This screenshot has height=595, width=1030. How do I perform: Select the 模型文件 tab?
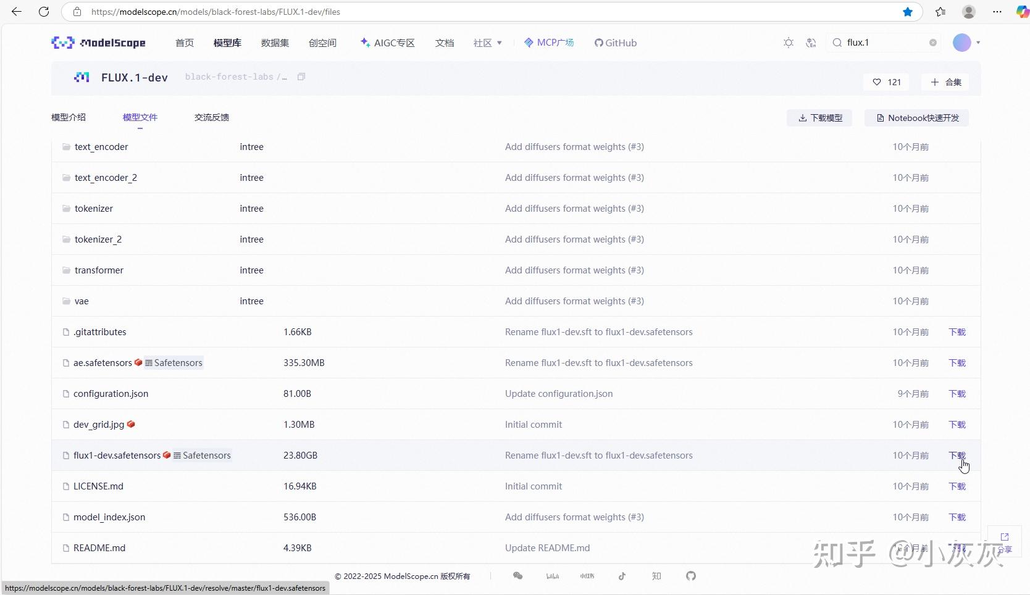(x=140, y=117)
